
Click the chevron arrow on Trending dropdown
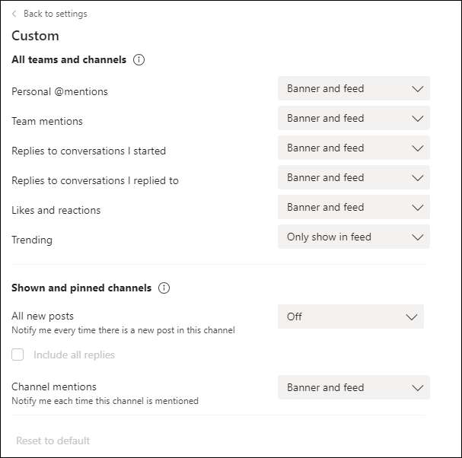coord(417,237)
